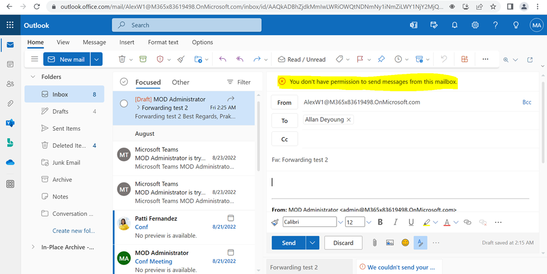Delete the selected message with the trash icon
Viewport: 547px width, 274px height.
tap(122, 59)
